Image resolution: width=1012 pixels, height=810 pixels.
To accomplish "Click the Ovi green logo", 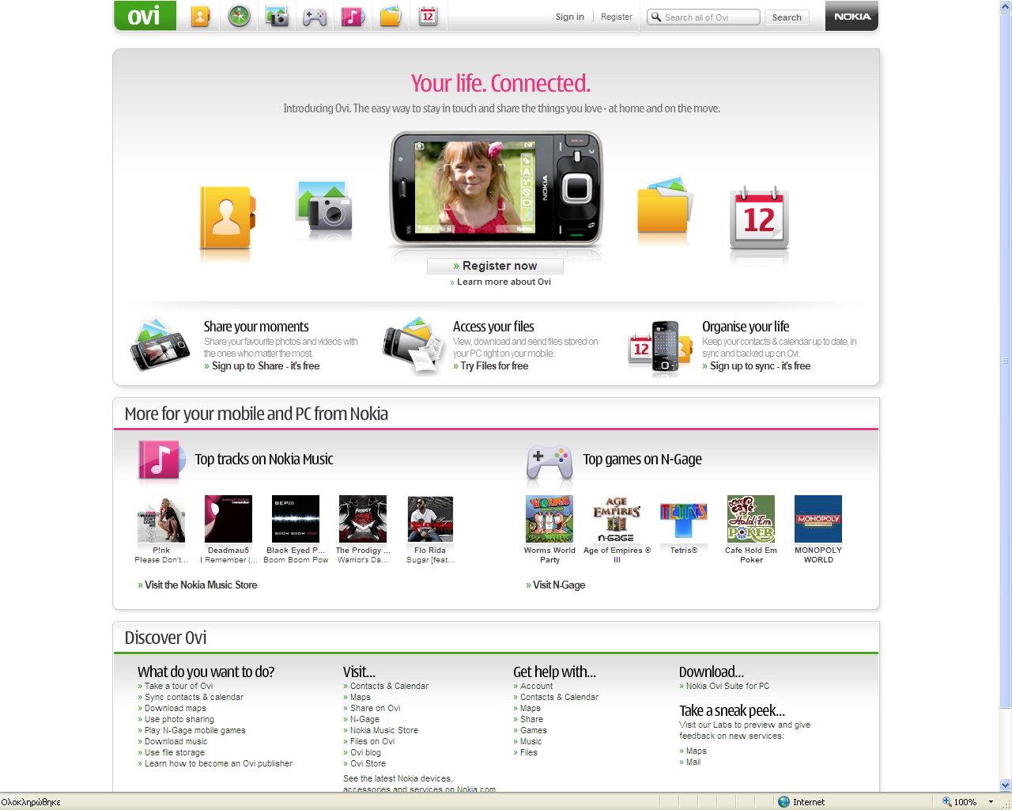I will [x=145, y=16].
